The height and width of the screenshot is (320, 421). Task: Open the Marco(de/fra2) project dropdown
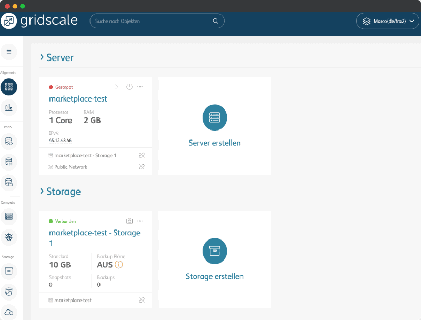[x=387, y=21]
